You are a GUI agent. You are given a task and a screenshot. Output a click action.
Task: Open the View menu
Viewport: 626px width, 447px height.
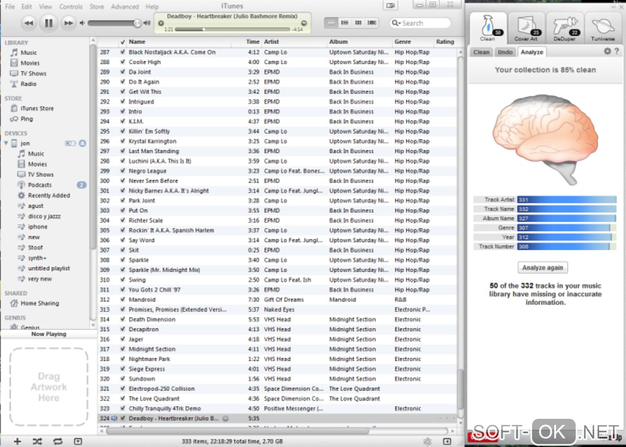pos(45,6)
